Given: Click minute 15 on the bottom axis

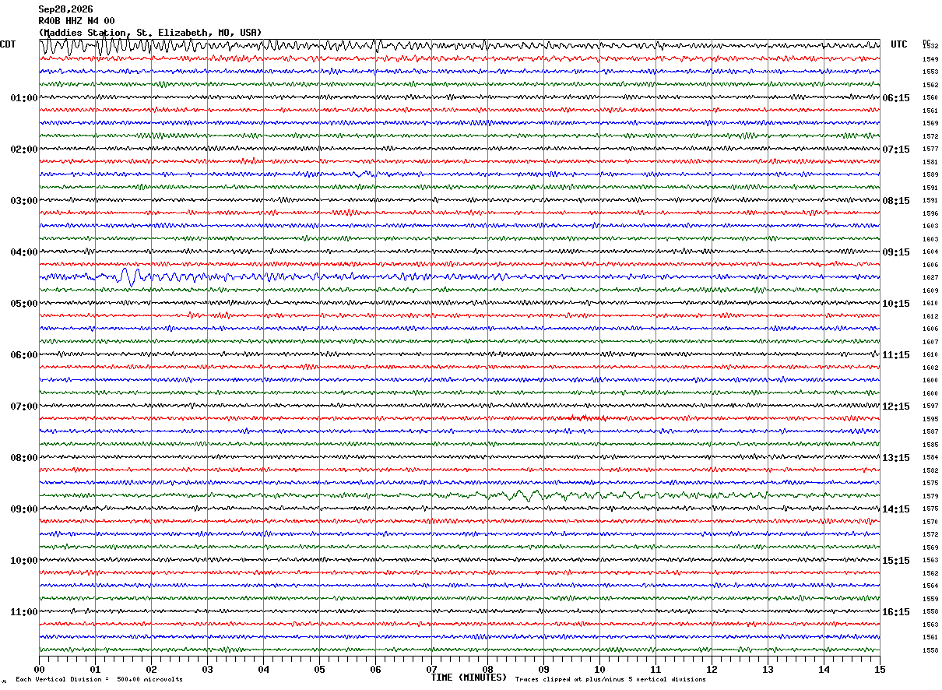Looking at the screenshot, I should [x=880, y=669].
